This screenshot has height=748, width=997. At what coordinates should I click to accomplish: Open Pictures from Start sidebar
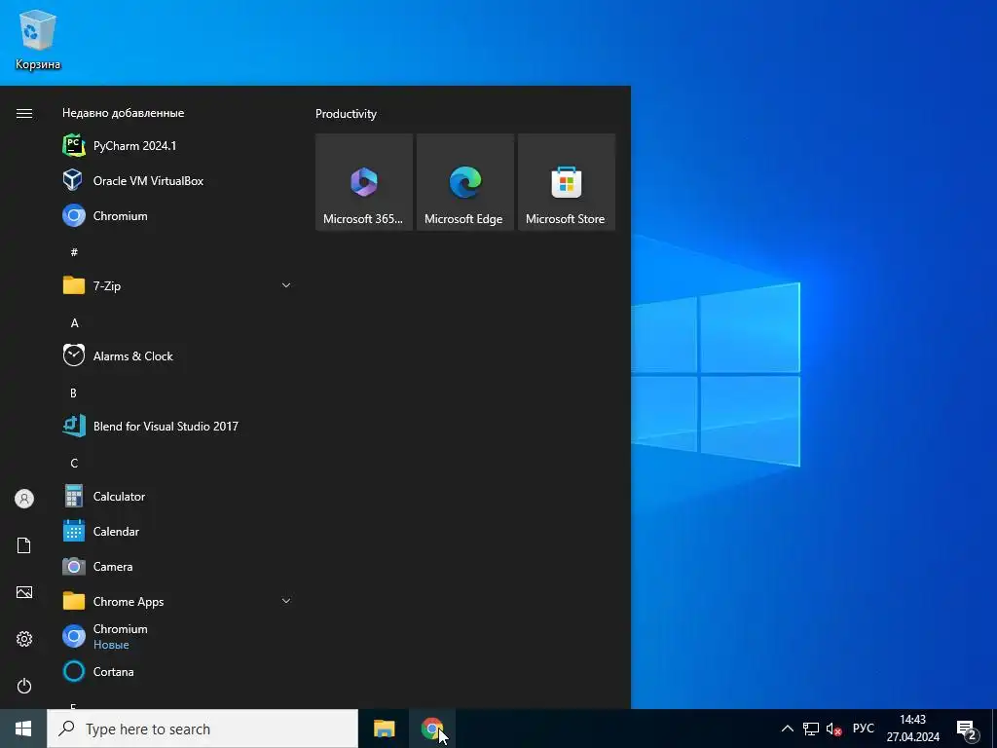[x=24, y=592]
